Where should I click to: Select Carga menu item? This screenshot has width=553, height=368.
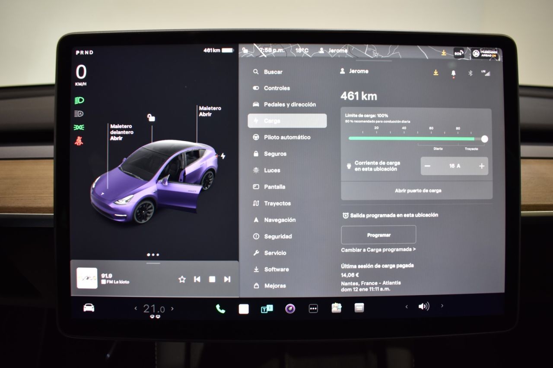(x=287, y=121)
